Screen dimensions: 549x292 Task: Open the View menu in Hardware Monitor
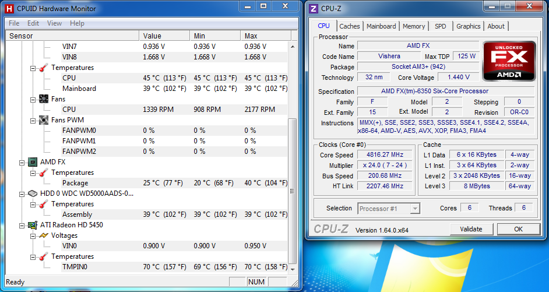coord(54,23)
